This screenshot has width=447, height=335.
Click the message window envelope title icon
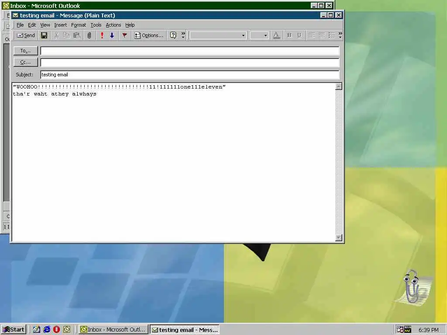pyautogui.click(x=15, y=15)
